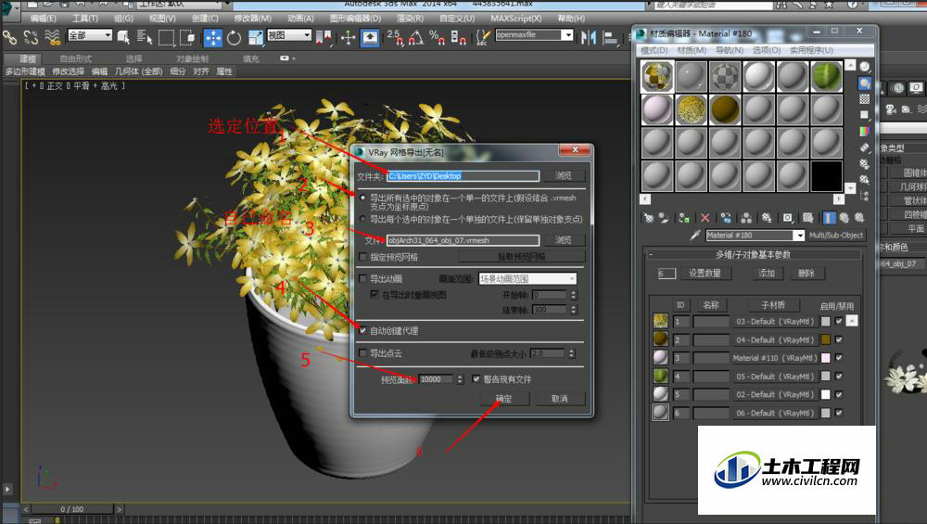Open the 场景动画范围 frame range dropdown

[x=527, y=278]
